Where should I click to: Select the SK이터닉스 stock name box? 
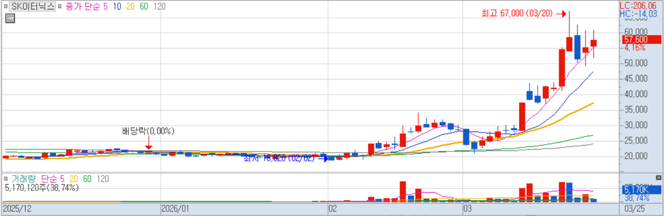33,6
